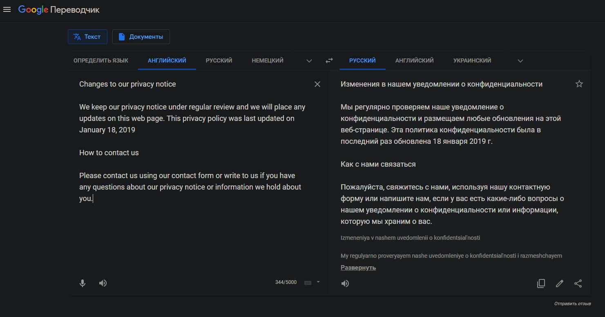Viewport: 605px width, 317px height.
Task: Share the translation
Action: click(x=578, y=283)
